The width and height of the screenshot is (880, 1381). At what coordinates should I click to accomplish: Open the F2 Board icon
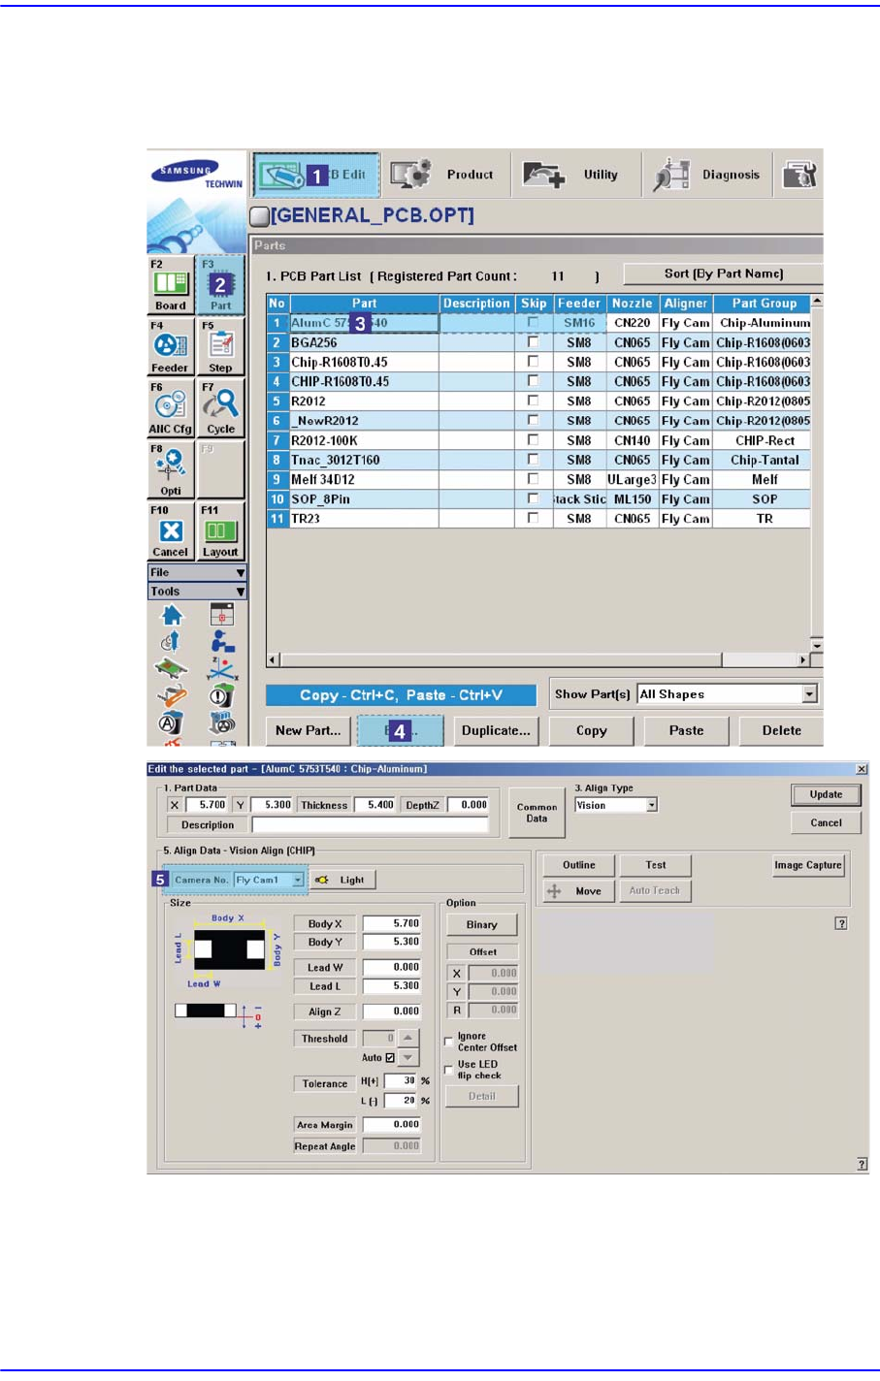171,285
